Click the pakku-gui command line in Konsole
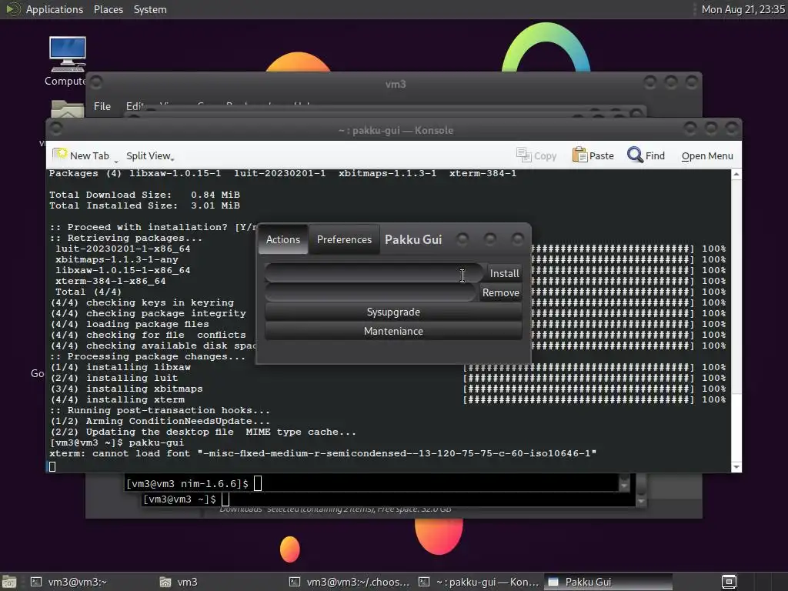Viewport: 788px width, 591px height. pos(117,442)
